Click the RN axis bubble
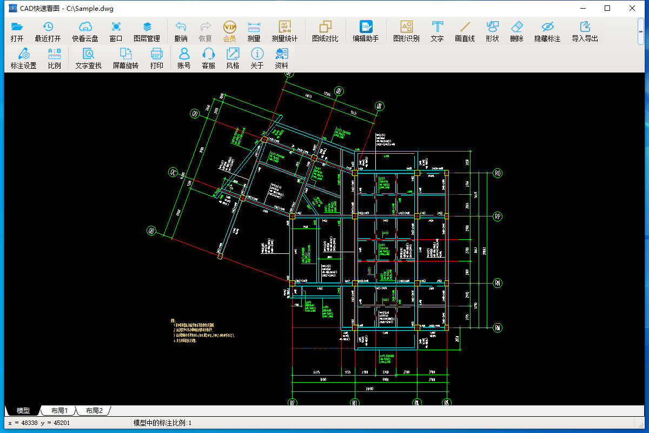Image resolution: width=649 pixels, height=433 pixels. [498, 283]
